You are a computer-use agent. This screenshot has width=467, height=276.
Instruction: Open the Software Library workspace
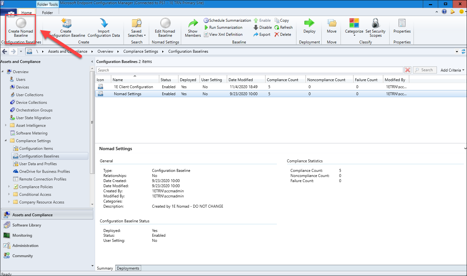pyautogui.click(x=27, y=225)
